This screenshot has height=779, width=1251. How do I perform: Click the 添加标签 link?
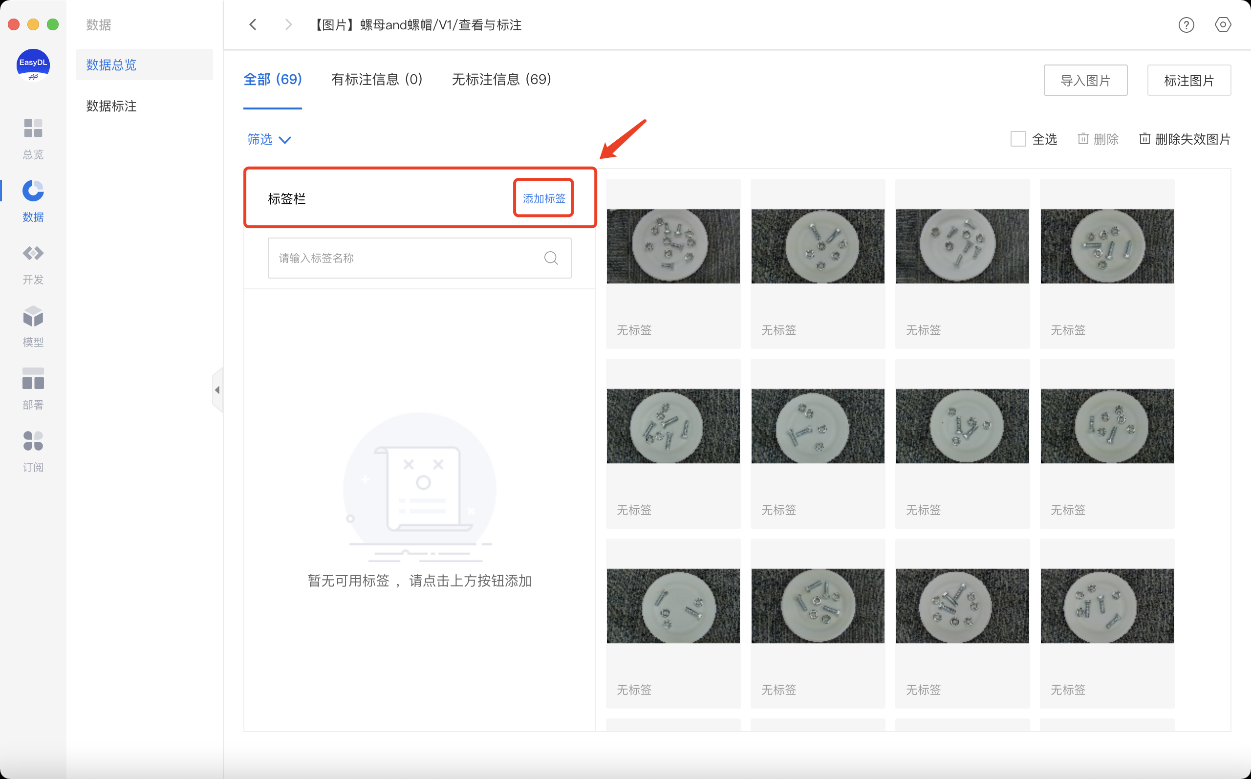coord(544,198)
